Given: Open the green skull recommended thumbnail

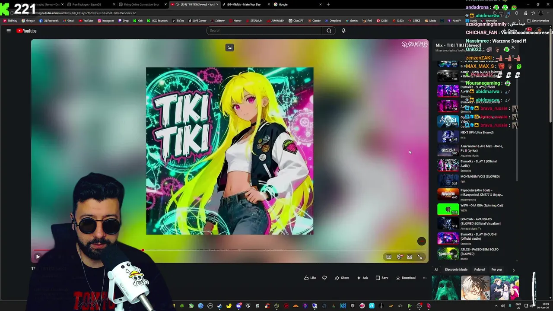Looking at the screenshot, I should (445, 288).
